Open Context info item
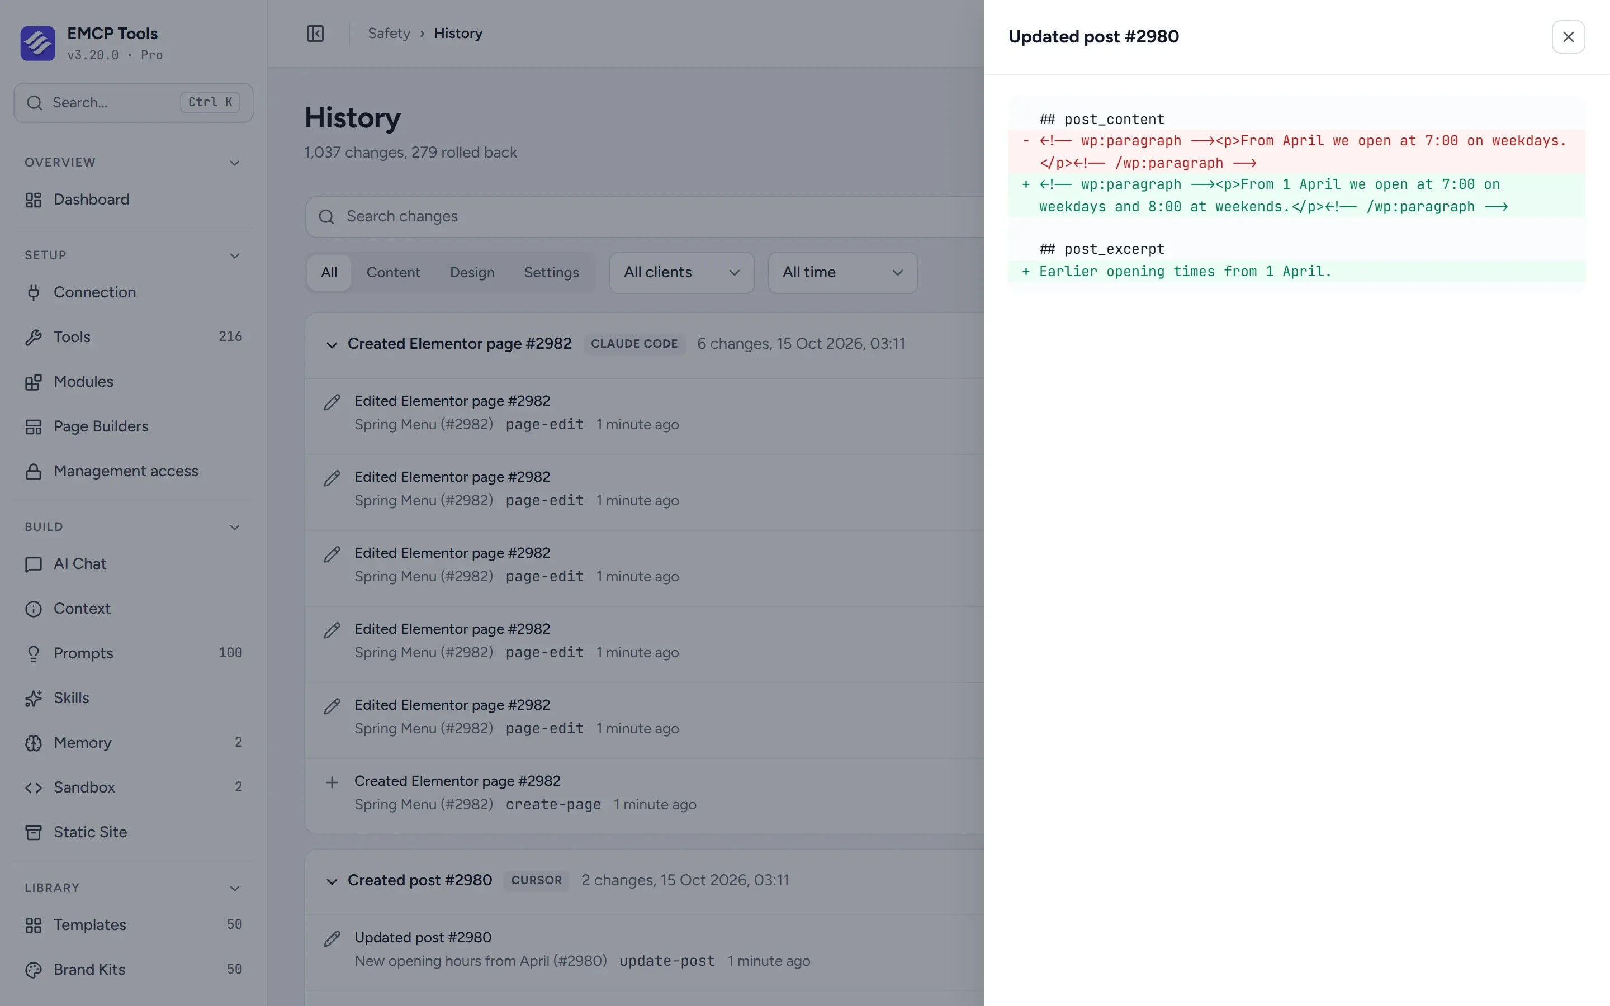Screen dimensions: 1610x1006 point(133,608)
